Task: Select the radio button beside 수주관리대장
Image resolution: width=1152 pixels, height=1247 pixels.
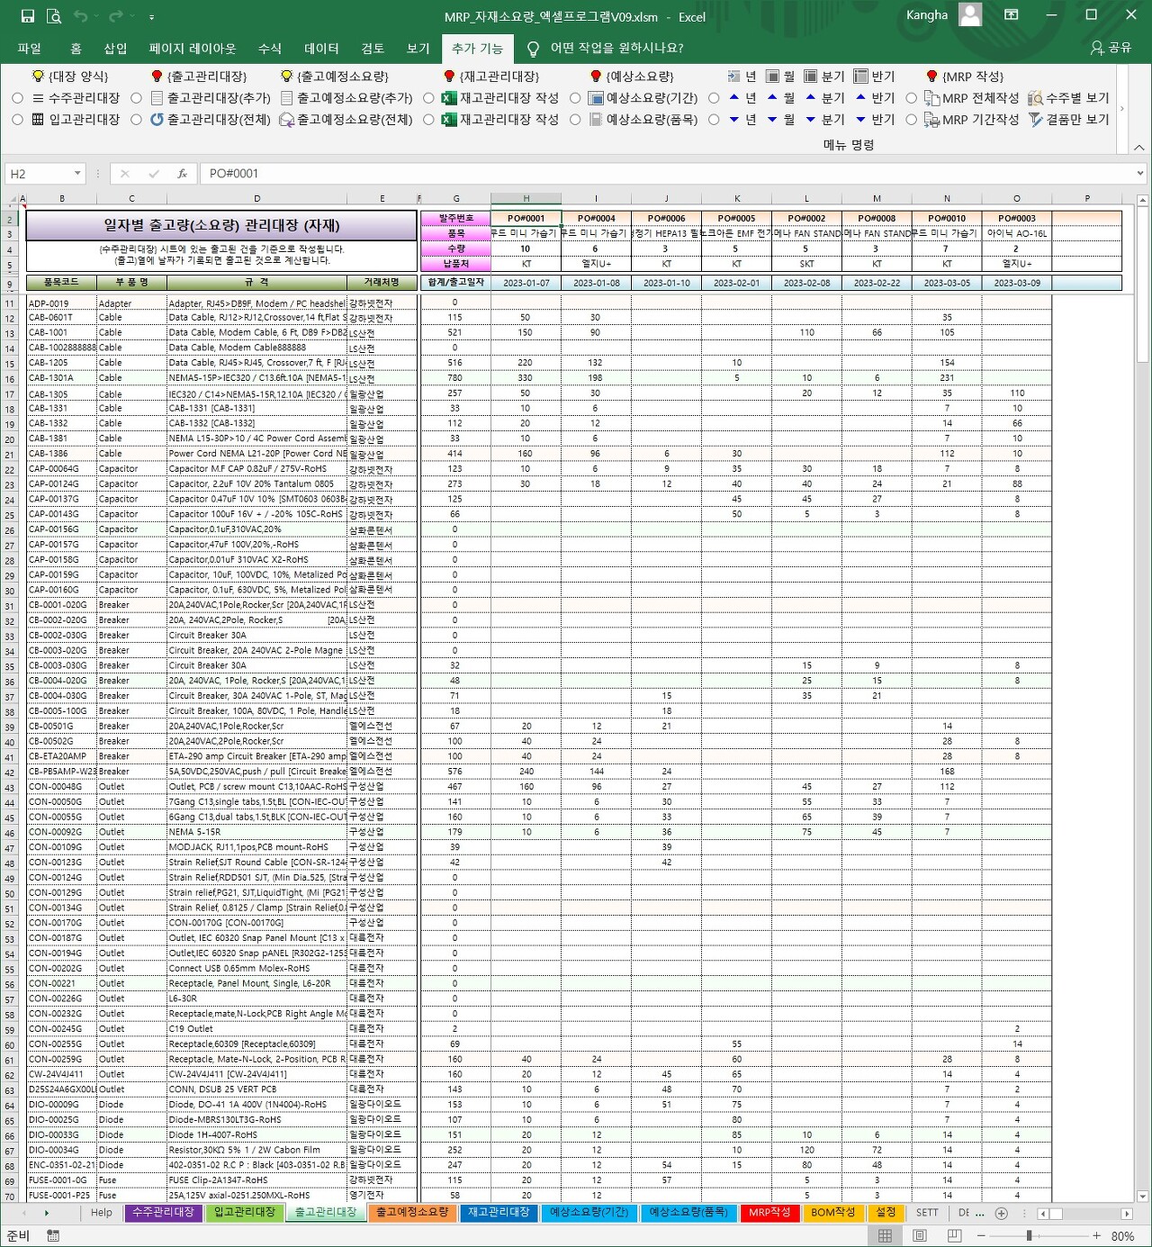Action: pyautogui.click(x=18, y=98)
